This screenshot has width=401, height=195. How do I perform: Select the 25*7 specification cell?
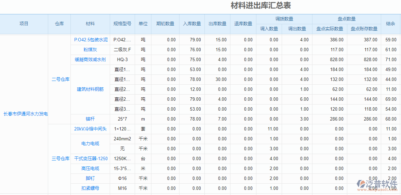click(122, 119)
